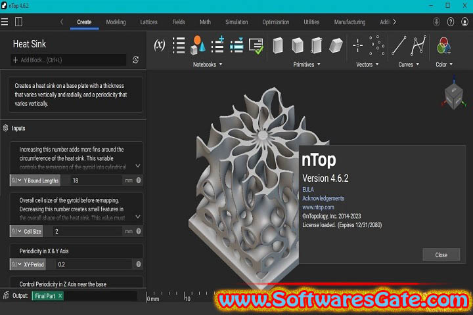Click the view orientation cube

[453, 96]
